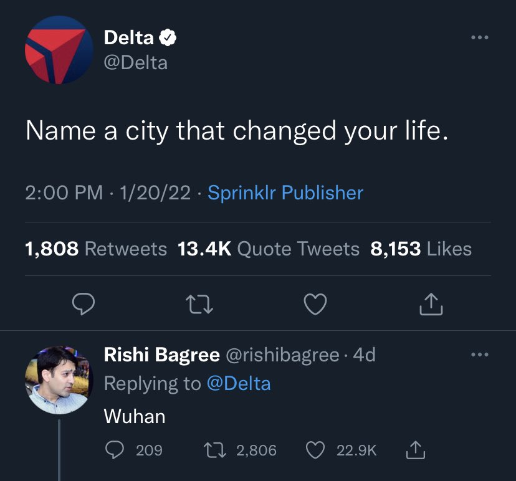View the 13.4K Quote Tweets
The image size is (516, 481).
click(x=269, y=249)
